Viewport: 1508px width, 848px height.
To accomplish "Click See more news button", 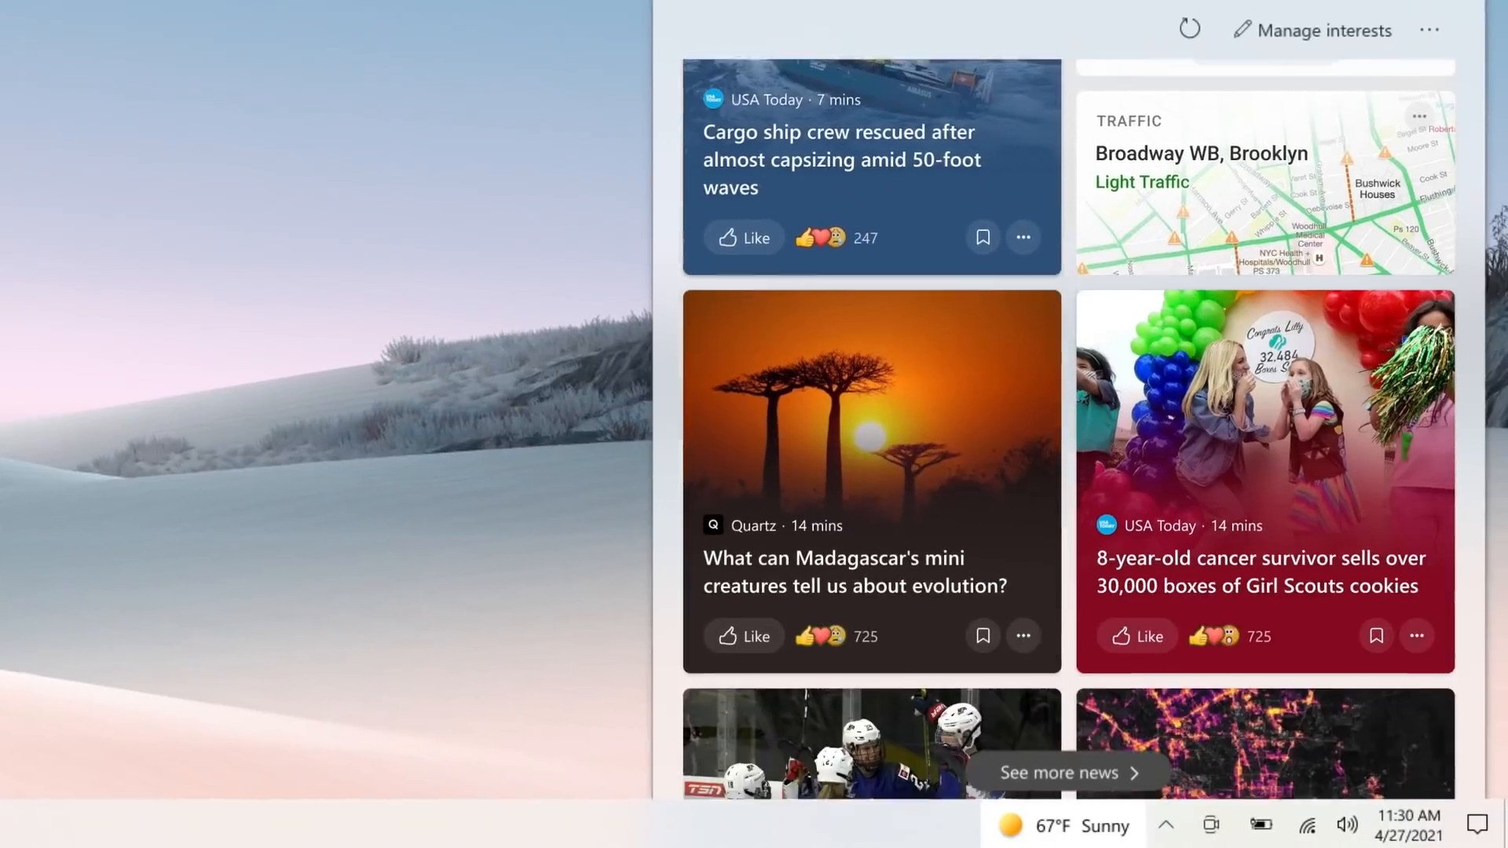I will 1068,773.
